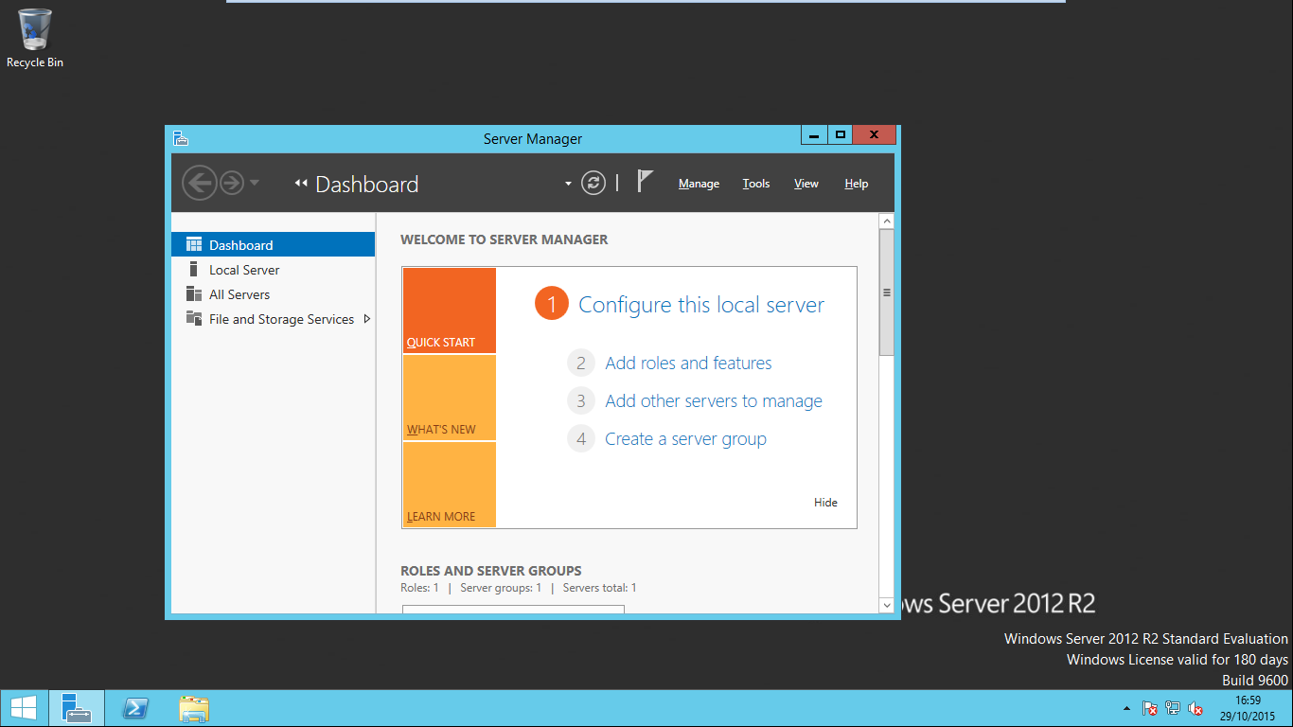Screen dimensions: 1293x727
Task: Click the Dashboard grid icon
Action: (x=194, y=244)
